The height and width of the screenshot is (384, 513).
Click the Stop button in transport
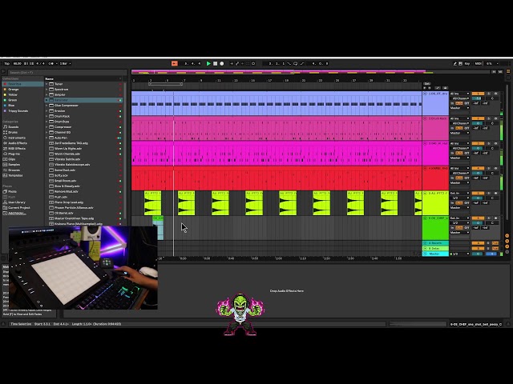[215, 63]
